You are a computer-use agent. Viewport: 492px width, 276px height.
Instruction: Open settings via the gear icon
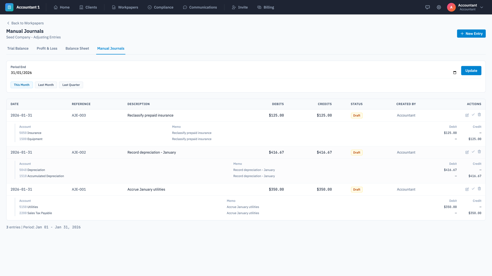(439, 7)
